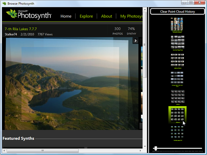Select the second history thumbnail grid
Viewport: 207px width, 155px height.
pos(177,42)
